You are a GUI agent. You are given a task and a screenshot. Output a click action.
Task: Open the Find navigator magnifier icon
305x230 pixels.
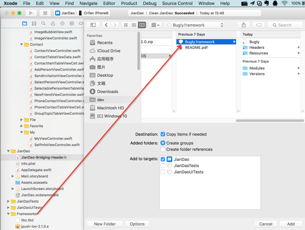[43, 23]
